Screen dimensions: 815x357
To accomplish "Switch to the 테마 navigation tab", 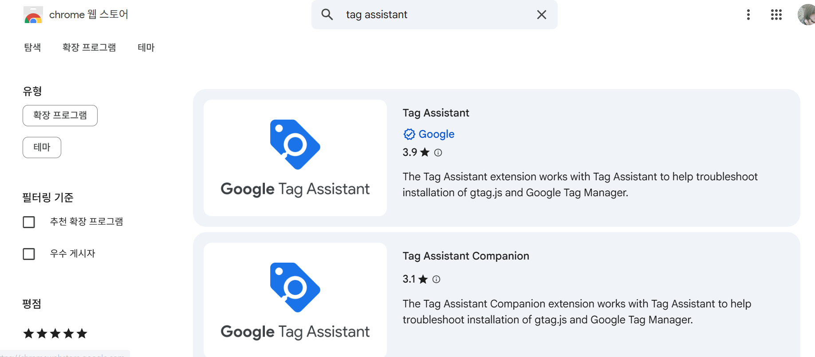I will (146, 47).
